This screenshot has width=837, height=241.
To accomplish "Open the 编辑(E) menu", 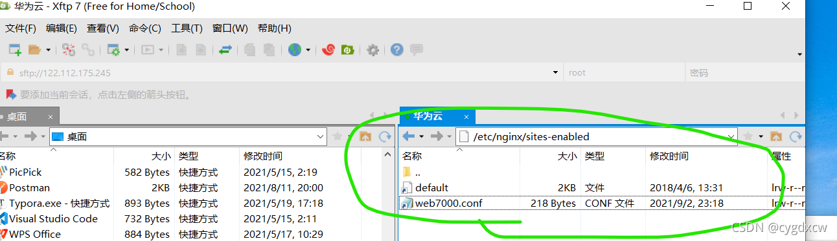I will click(x=62, y=28).
